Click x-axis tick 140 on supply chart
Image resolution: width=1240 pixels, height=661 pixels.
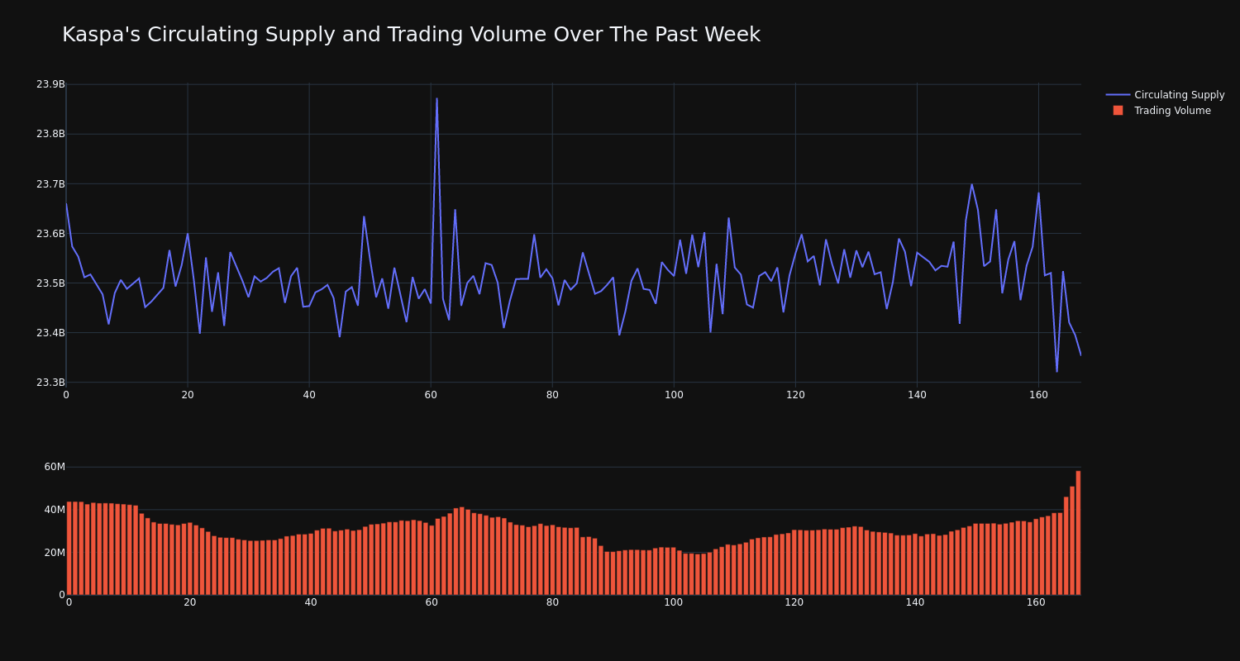pyautogui.click(x=917, y=395)
